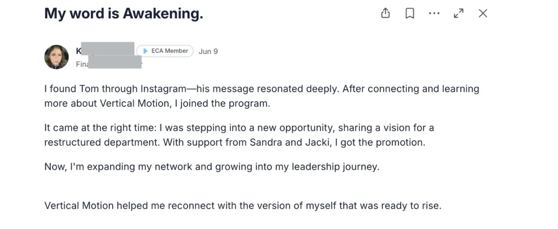Viewport: 558px width, 229px height.
Task: Click the Jun 9 post date
Action: click(208, 51)
